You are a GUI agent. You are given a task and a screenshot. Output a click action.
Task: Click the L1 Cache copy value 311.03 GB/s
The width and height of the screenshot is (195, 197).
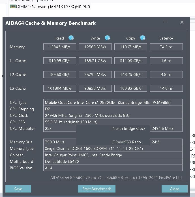pos(131,61)
